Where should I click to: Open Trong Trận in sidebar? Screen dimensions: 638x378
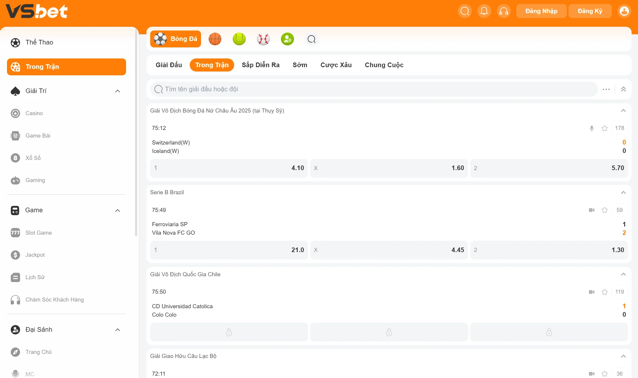(67, 67)
